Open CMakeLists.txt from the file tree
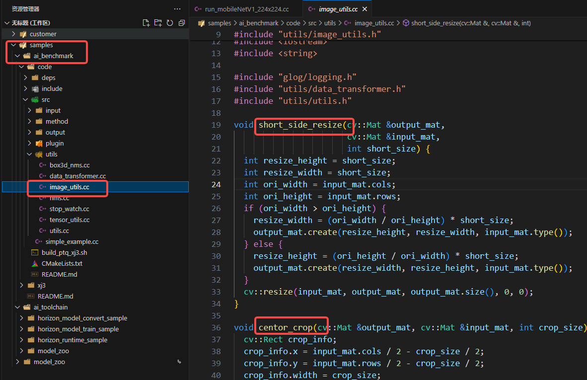Screen dimensions: 587x380 pos(62,263)
